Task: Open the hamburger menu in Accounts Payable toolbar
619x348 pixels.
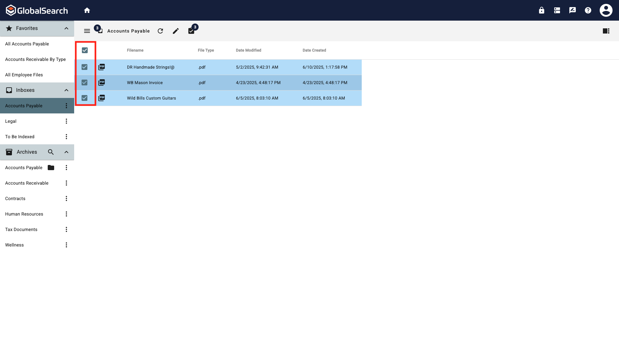Action: pyautogui.click(x=87, y=31)
